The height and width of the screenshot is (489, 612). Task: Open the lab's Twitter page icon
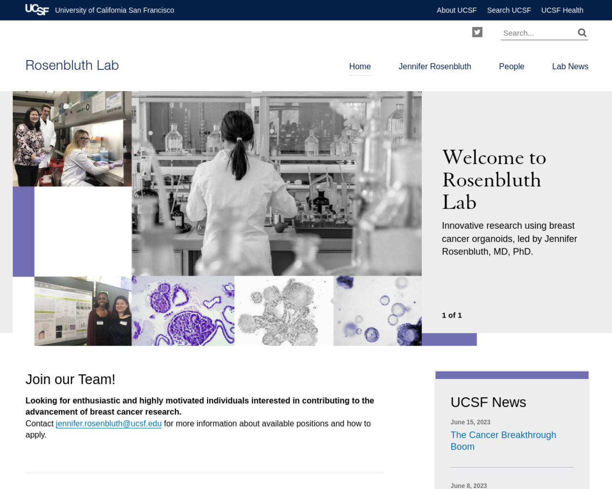477,32
